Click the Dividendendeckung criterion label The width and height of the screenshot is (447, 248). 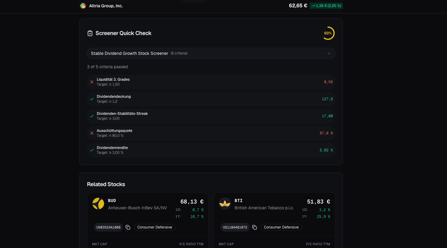tap(114, 97)
